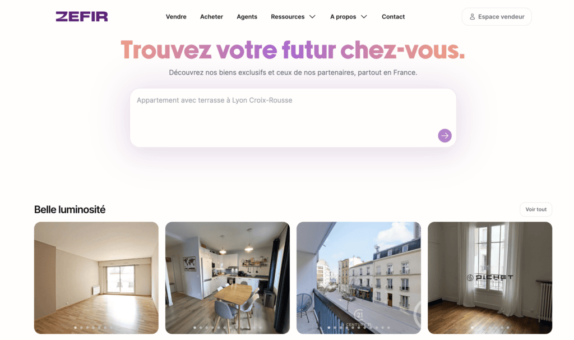This screenshot has height=340, width=574.
Task: Submit search with purple arrow button
Action: [445, 136]
